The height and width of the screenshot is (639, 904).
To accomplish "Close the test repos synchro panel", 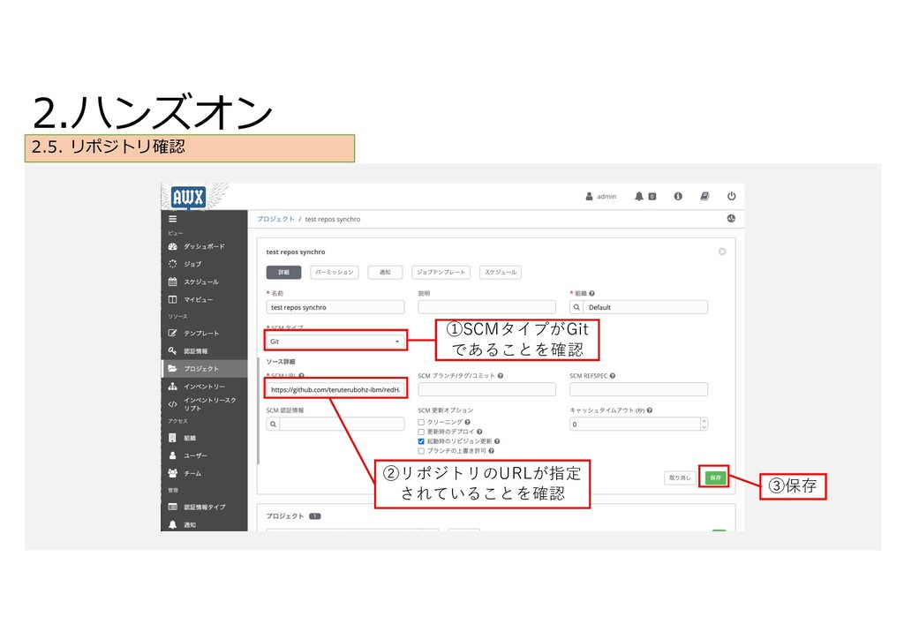I will point(722,252).
